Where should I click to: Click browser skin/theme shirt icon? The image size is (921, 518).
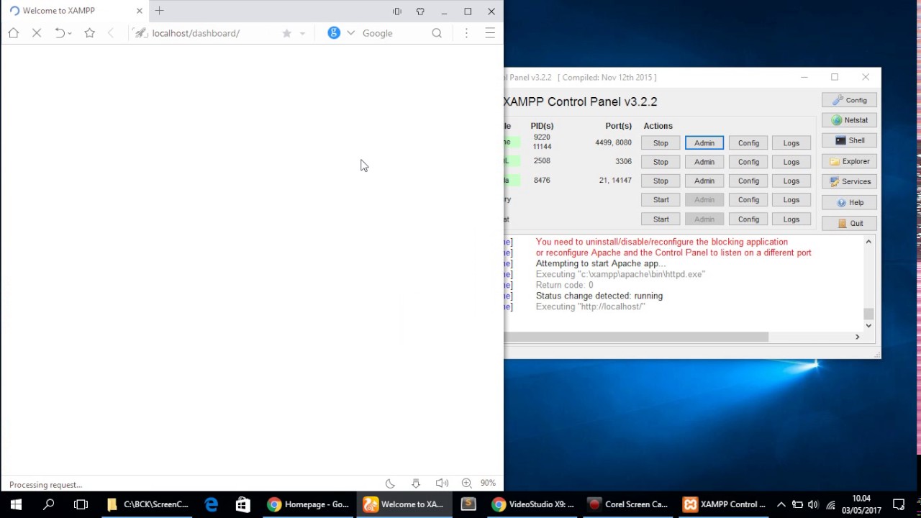(x=420, y=12)
